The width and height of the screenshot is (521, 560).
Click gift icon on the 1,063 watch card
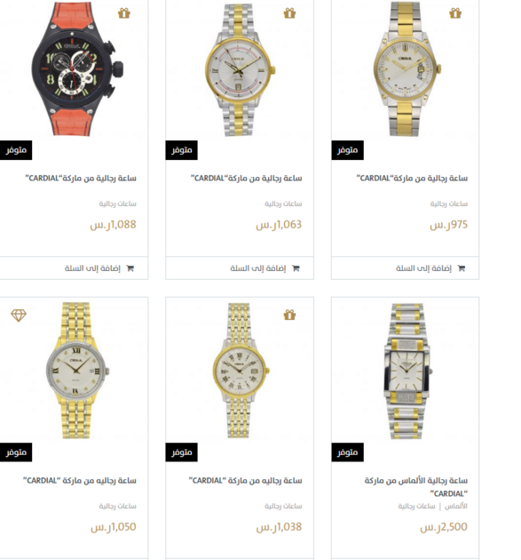coord(289,13)
